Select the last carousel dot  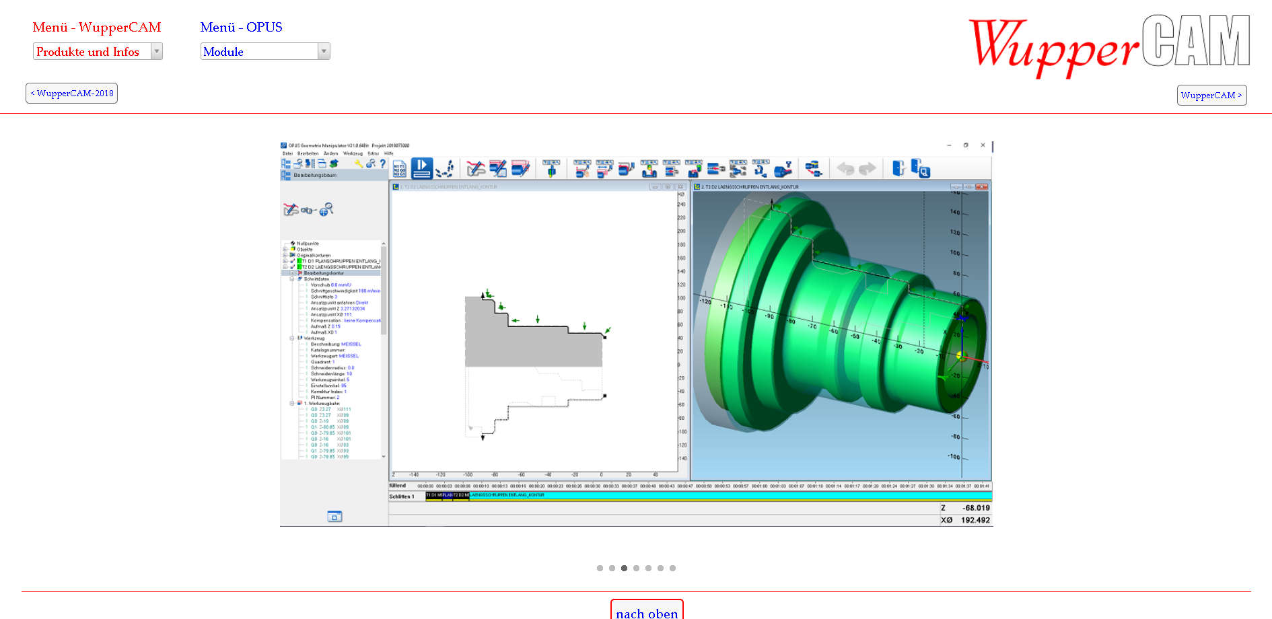pos(672,569)
